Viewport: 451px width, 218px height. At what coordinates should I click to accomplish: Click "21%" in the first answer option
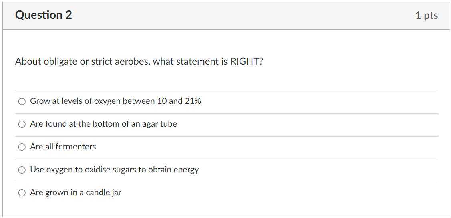[x=193, y=101]
